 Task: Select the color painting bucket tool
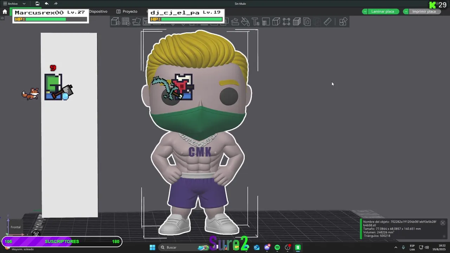(245, 22)
